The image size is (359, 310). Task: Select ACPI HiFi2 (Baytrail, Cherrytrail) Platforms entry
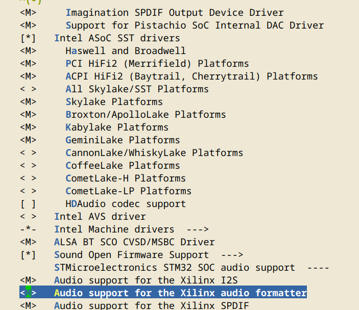pos(192,76)
